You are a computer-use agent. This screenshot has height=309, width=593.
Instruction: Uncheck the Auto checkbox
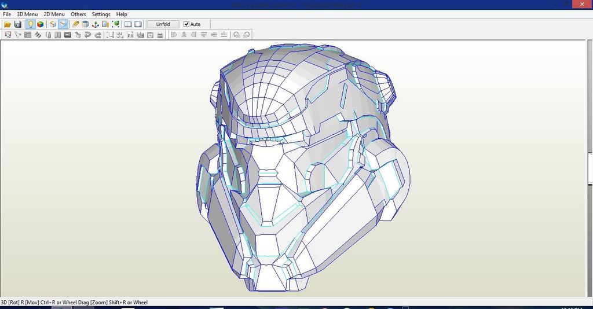pos(186,24)
